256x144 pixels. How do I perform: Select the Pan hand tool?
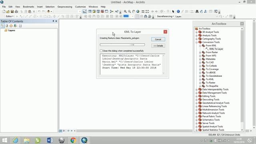point(134,12)
